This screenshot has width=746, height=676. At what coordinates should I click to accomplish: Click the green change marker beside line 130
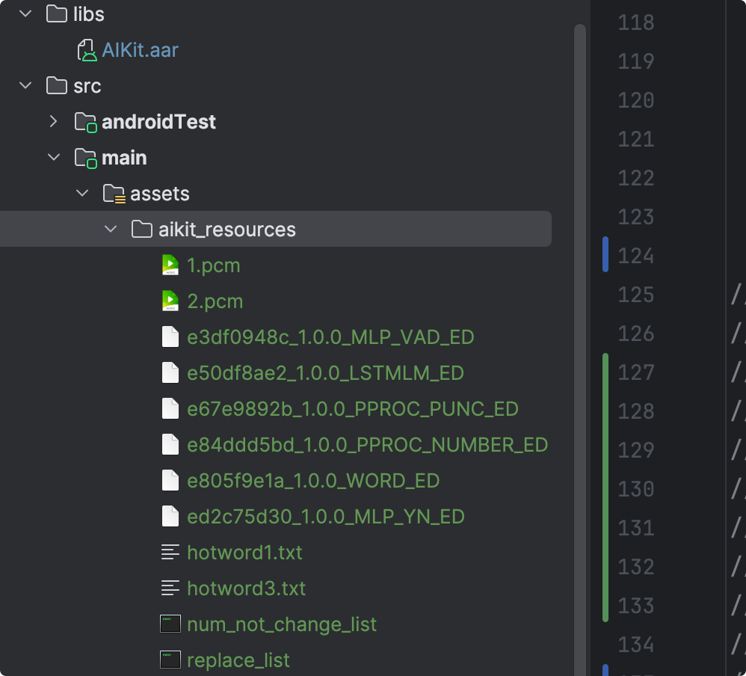[x=605, y=489]
